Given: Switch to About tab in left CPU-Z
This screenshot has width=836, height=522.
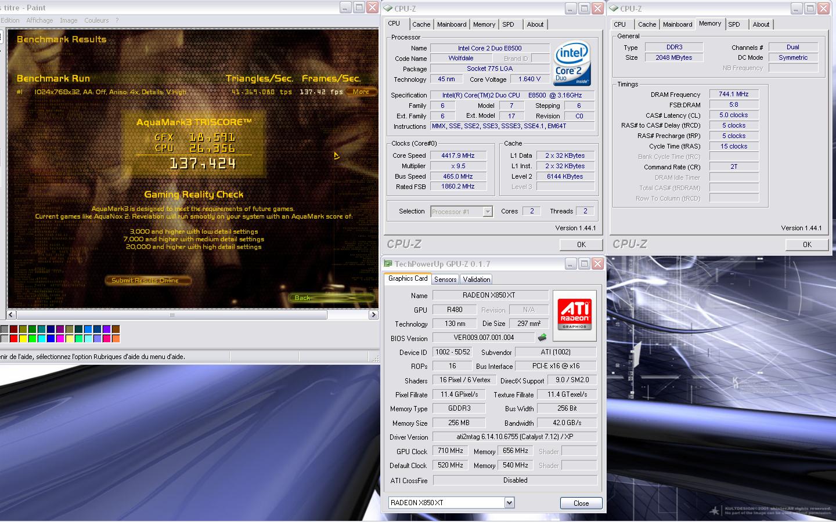Looking at the screenshot, I should click(x=535, y=24).
